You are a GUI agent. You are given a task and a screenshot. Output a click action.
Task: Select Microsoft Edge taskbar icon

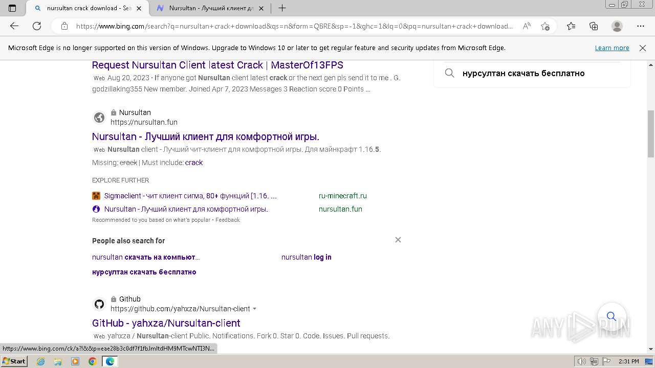pyautogui.click(x=110, y=361)
